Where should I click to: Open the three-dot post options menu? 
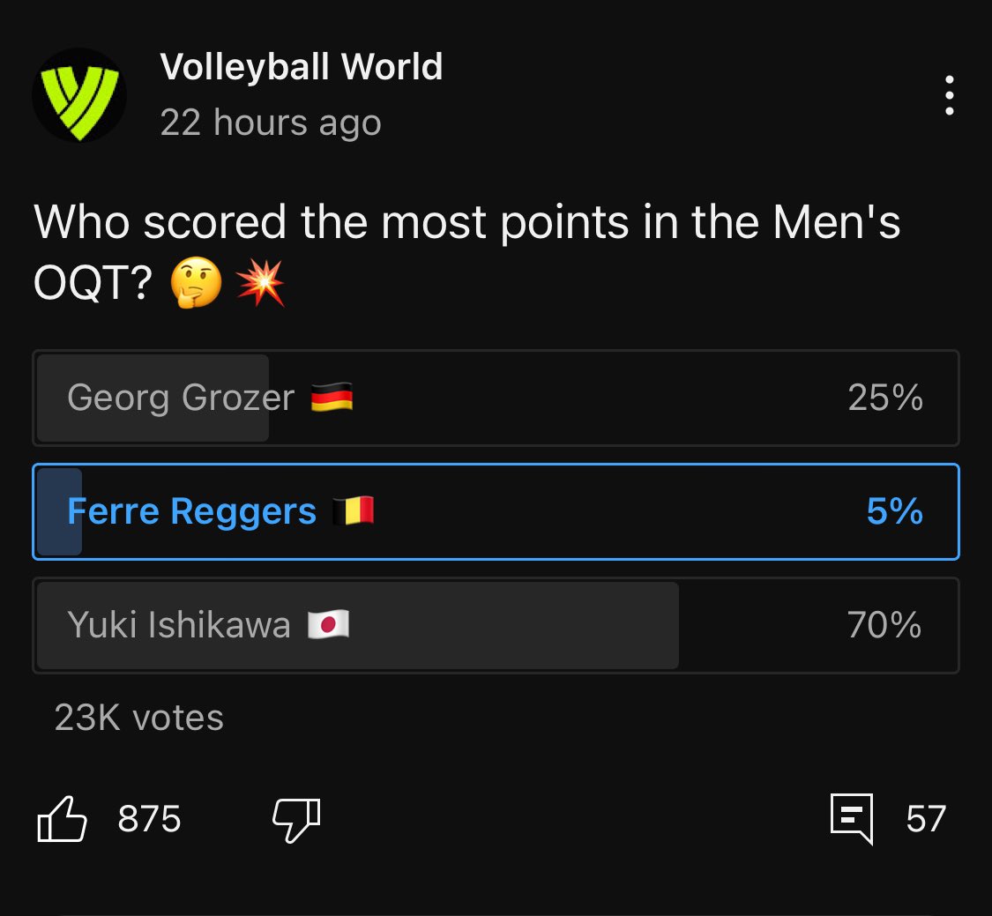tap(949, 95)
